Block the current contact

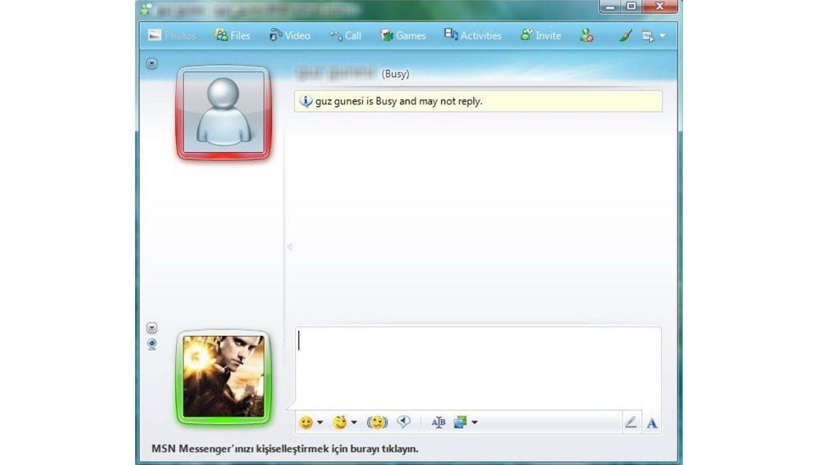tap(586, 35)
